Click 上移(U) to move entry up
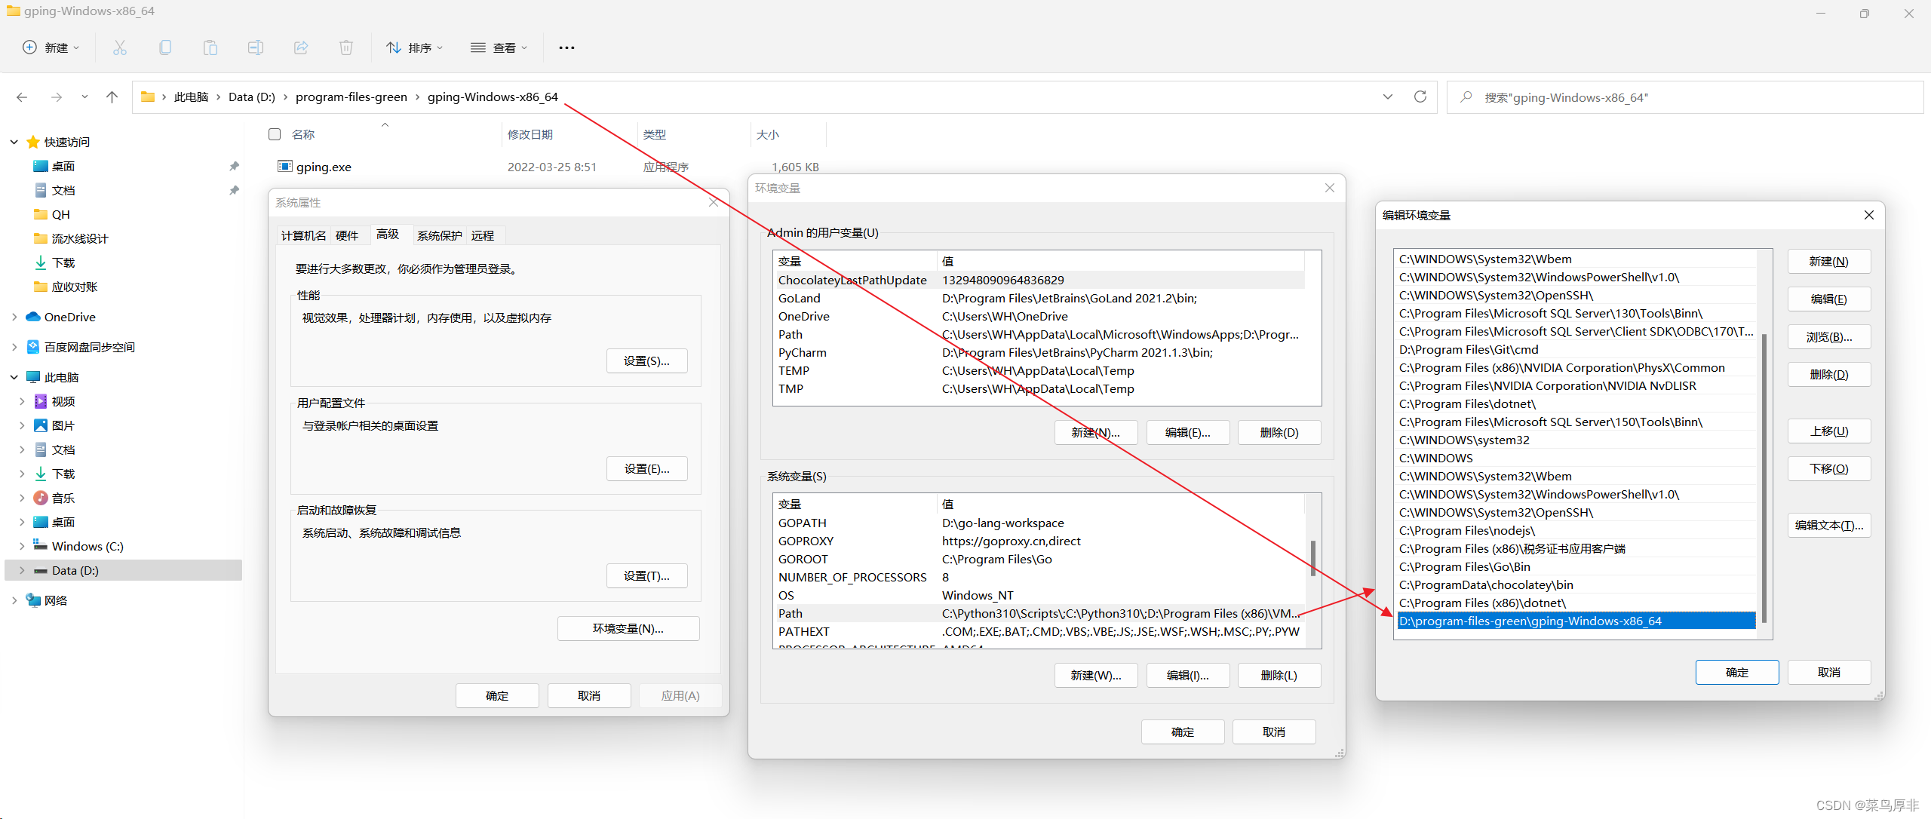 tap(1828, 431)
